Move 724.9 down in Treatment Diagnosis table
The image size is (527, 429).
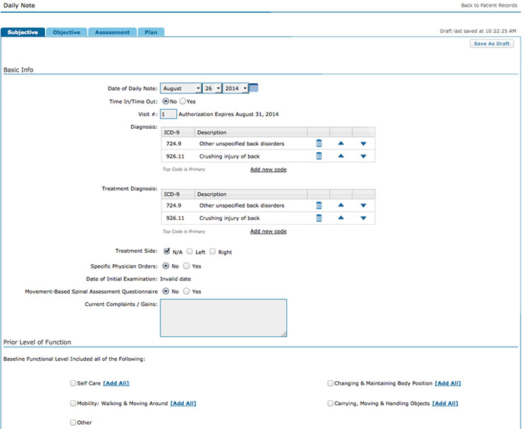pyautogui.click(x=364, y=205)
